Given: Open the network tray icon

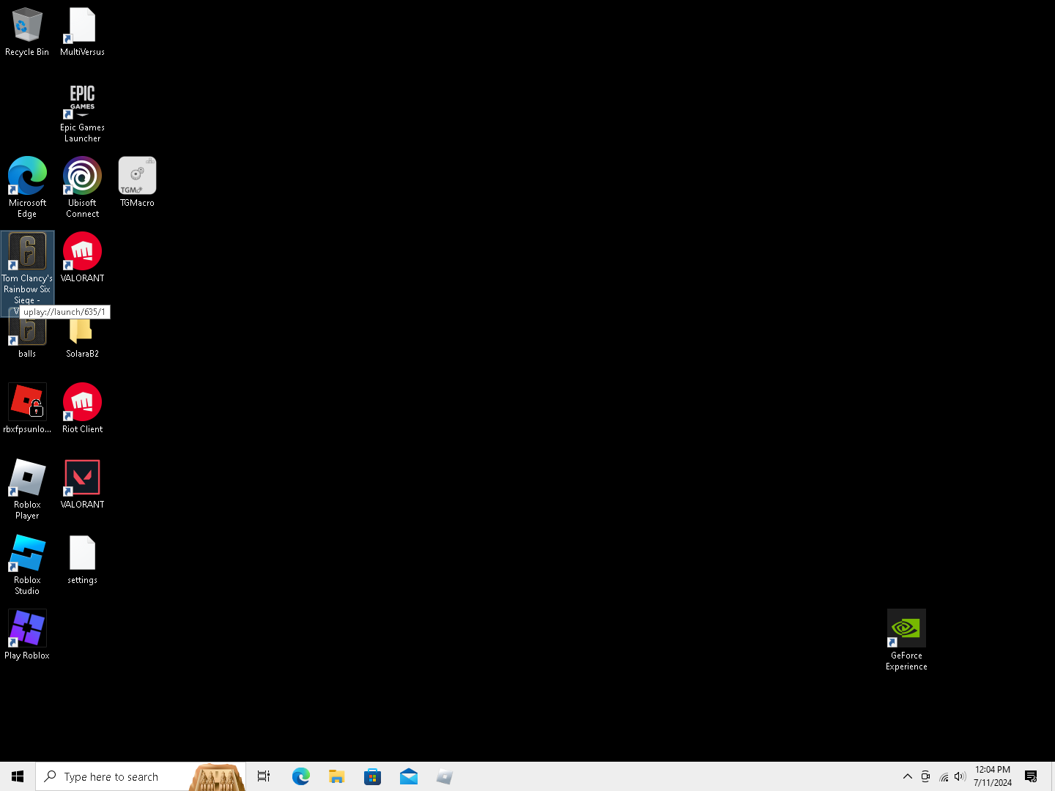Looking at the screenshot, I should [944, 776].
